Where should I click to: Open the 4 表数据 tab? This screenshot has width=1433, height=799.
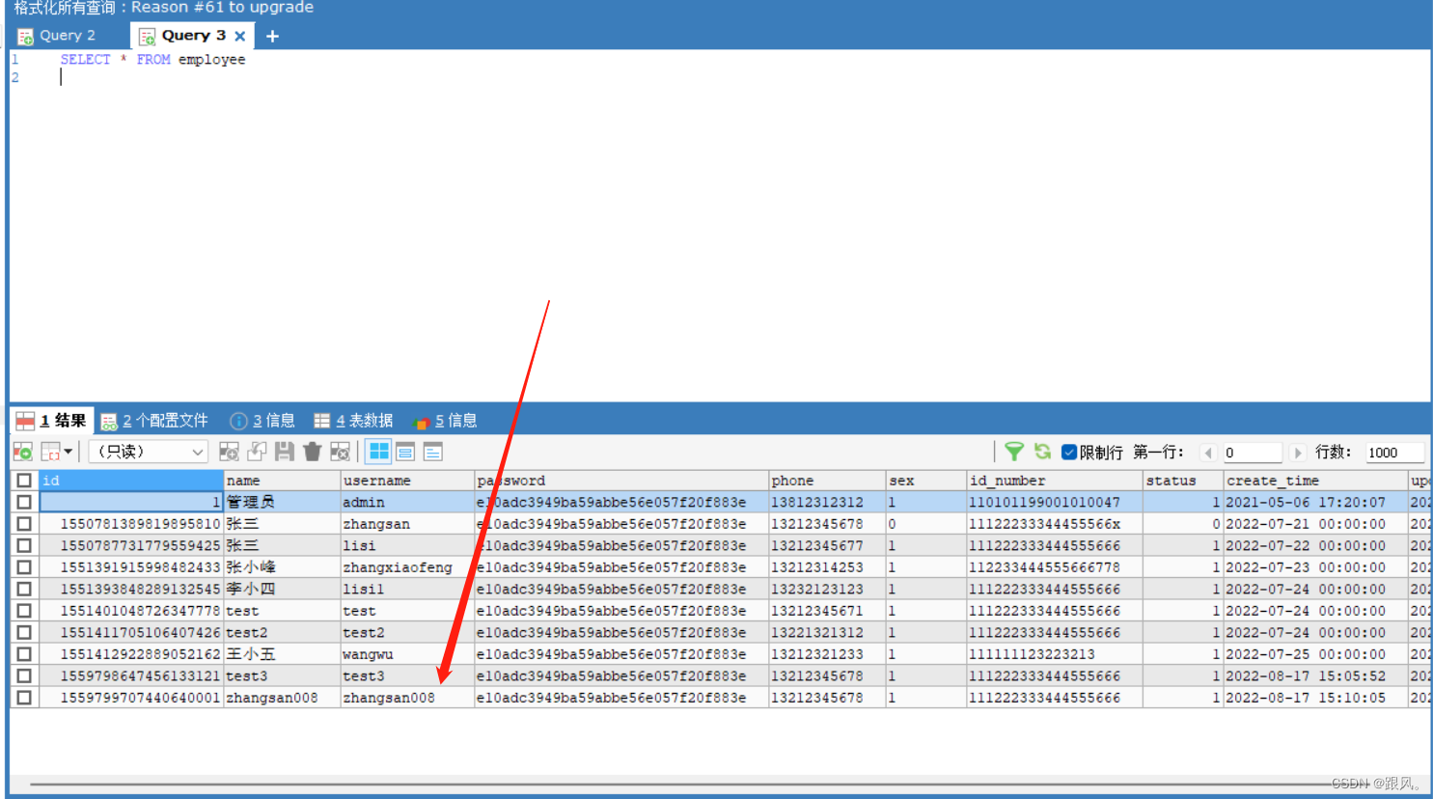point(353,420)
